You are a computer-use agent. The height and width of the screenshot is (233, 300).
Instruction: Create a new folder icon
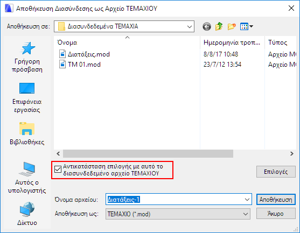click(232, 26)
